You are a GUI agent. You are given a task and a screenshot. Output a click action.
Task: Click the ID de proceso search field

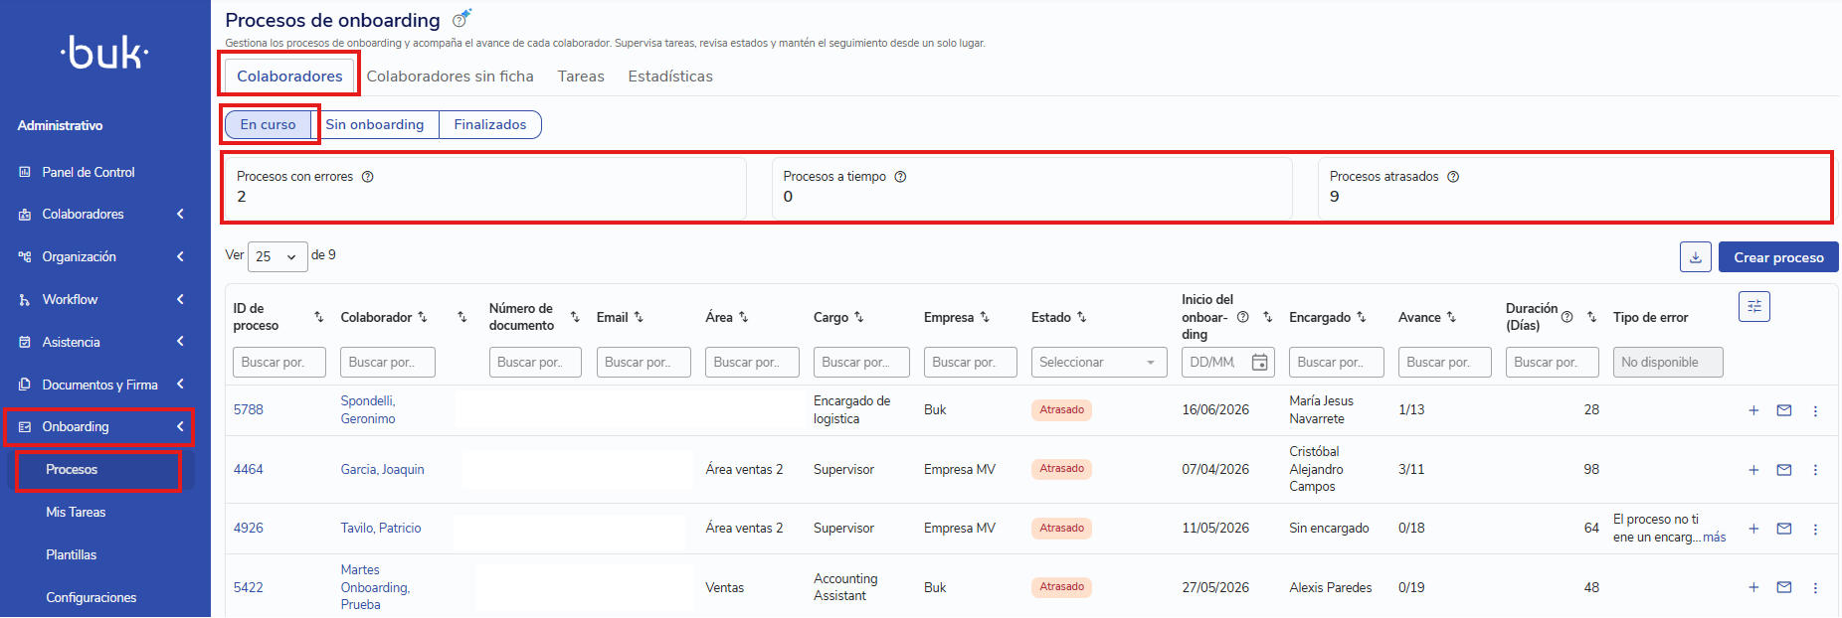(x=279, y=363)
